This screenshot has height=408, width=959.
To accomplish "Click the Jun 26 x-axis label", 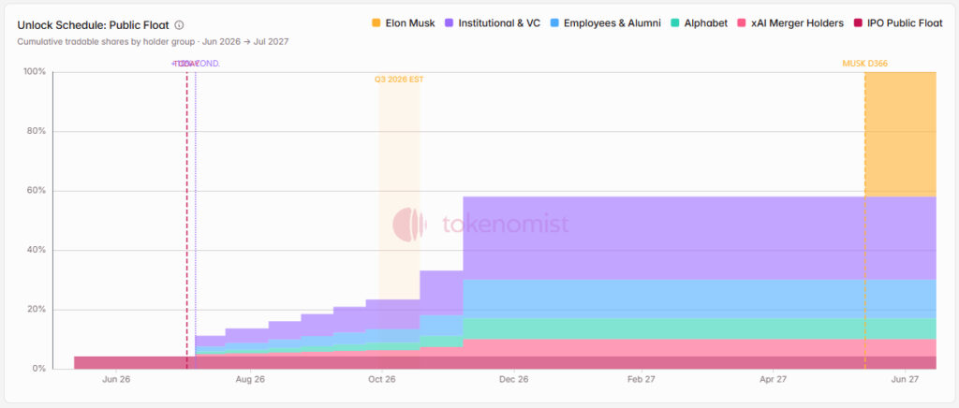I will 117,379.
